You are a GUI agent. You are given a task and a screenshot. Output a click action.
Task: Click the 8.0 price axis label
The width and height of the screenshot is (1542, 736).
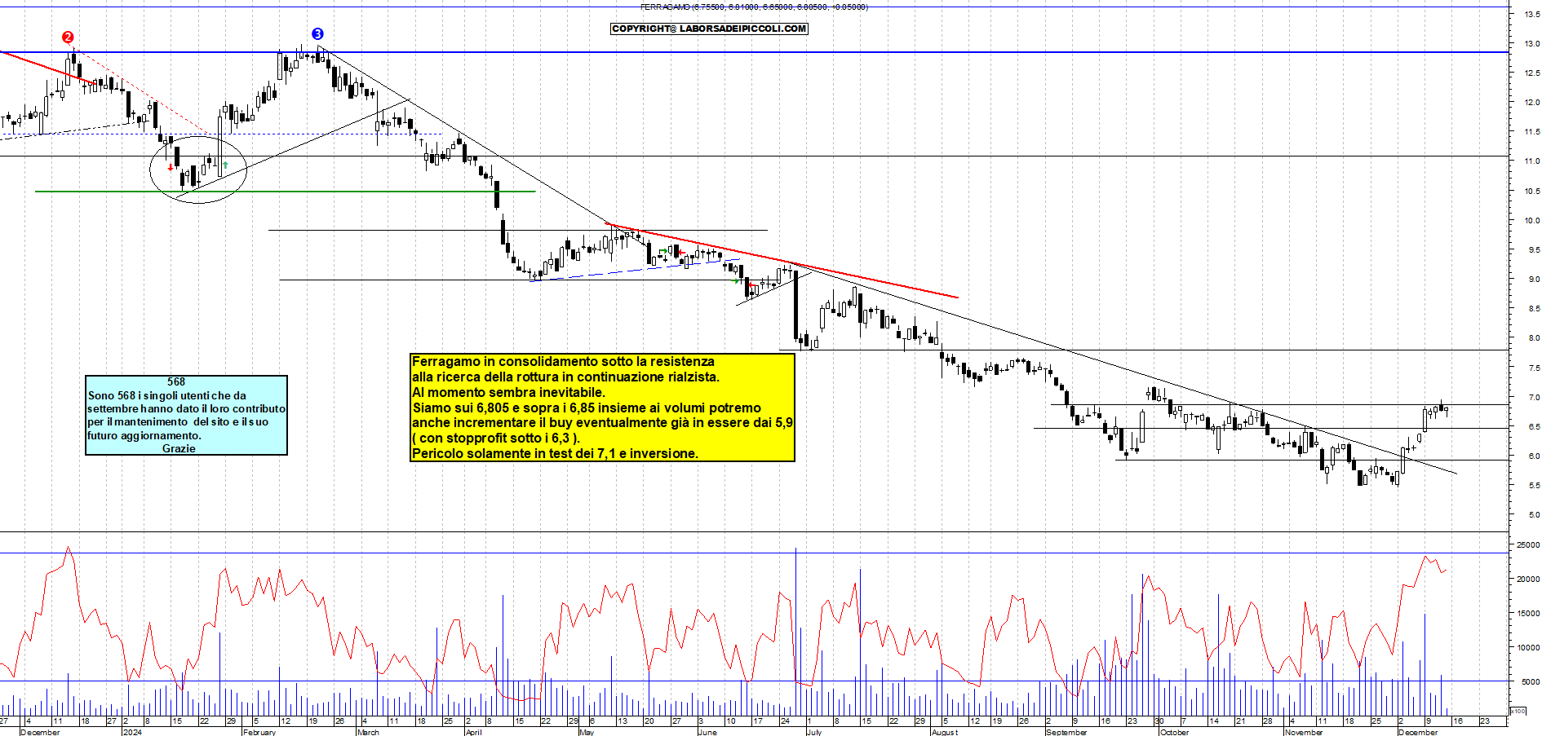(x=1534, y=337)
